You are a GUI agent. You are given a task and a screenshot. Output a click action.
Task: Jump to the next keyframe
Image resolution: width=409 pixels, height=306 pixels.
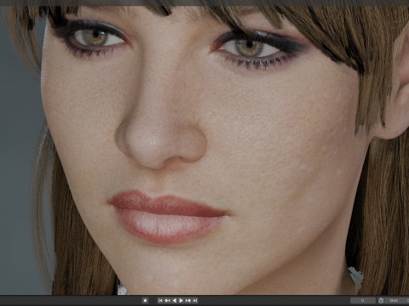coord(188,300)
